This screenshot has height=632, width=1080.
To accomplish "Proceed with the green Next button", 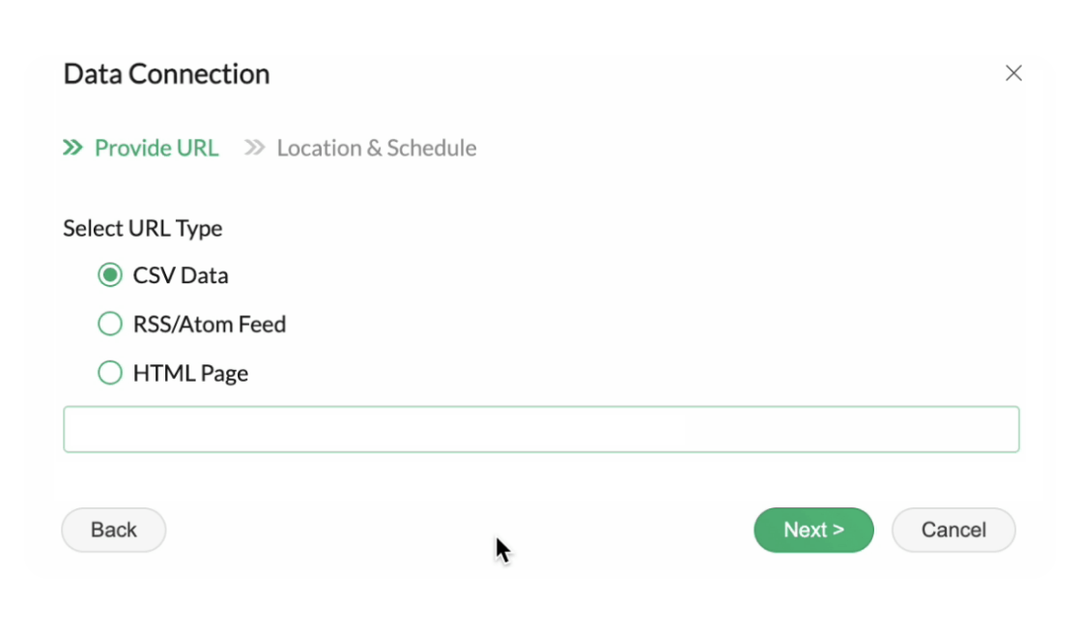I will 813,530.
